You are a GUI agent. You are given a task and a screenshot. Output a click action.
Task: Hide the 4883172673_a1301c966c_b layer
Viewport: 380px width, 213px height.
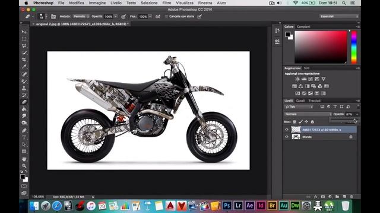coord(287,130)
